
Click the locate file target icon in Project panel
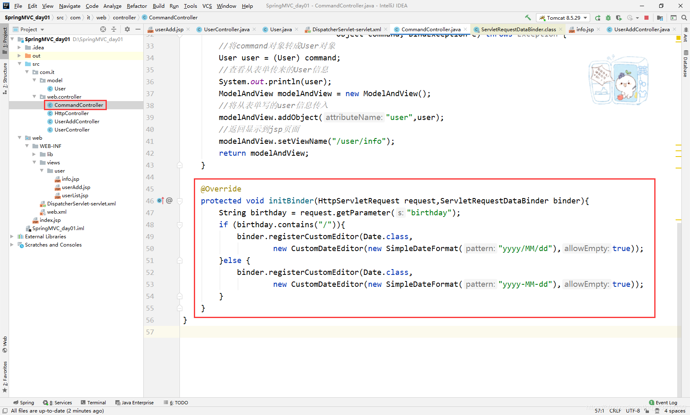coord(103,29)
